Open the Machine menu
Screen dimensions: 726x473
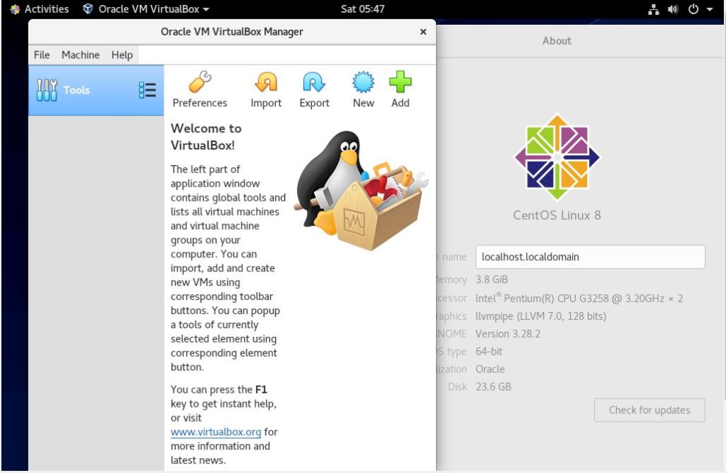(x=81, y=55)
